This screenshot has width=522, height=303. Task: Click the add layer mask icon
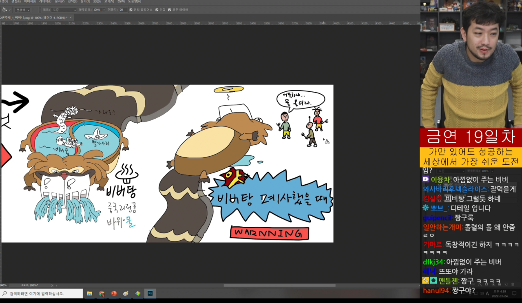coord(487,284)
